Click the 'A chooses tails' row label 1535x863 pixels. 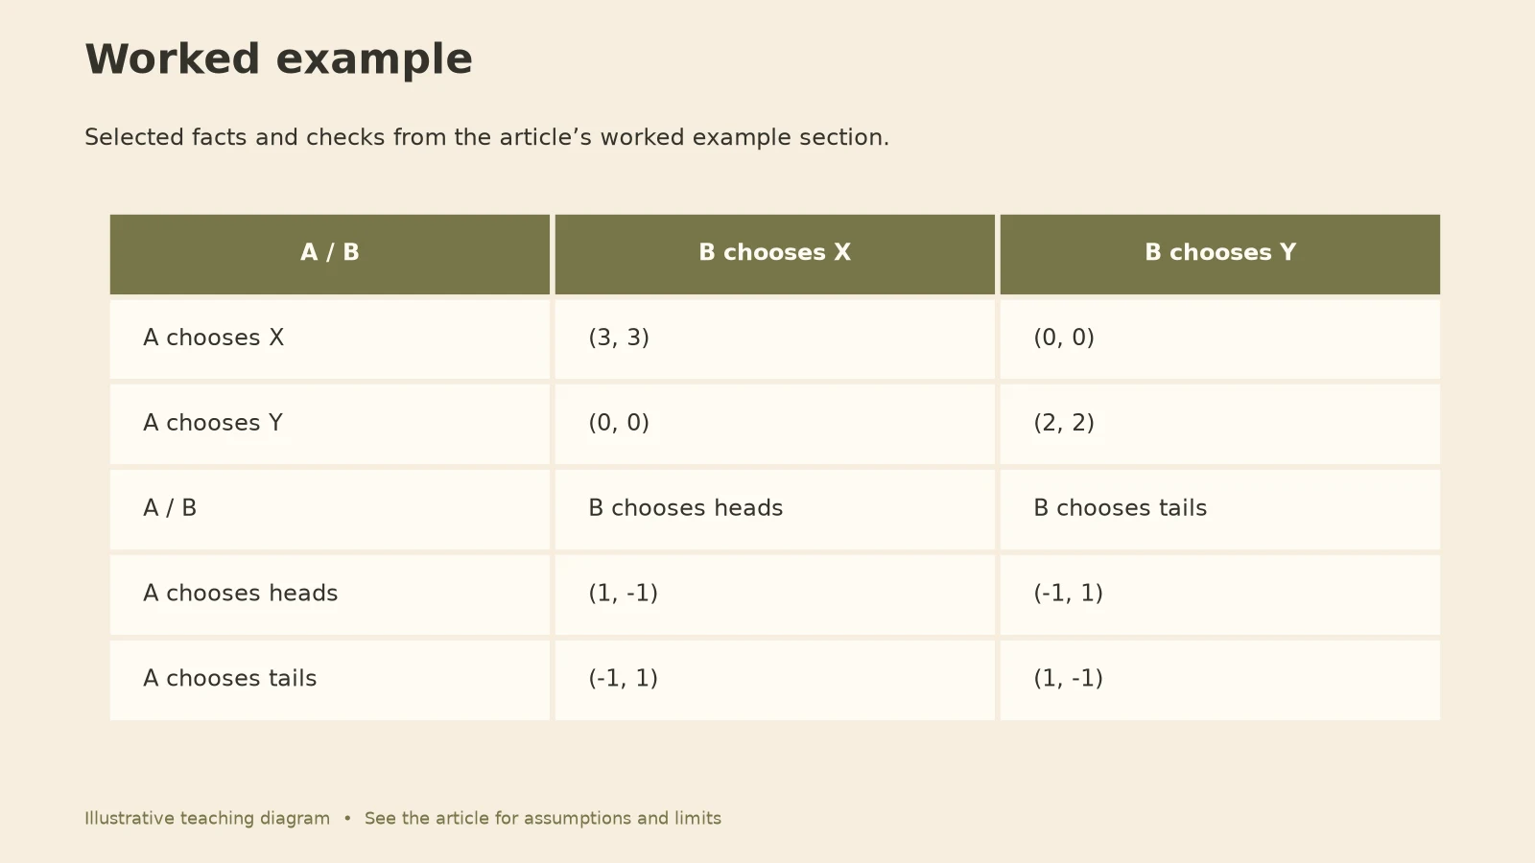pyautogui.click(x=330, y=681)
